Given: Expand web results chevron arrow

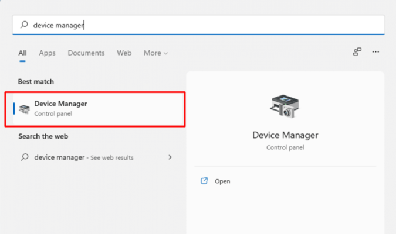Looking at the screenshot, I should 170,157.
